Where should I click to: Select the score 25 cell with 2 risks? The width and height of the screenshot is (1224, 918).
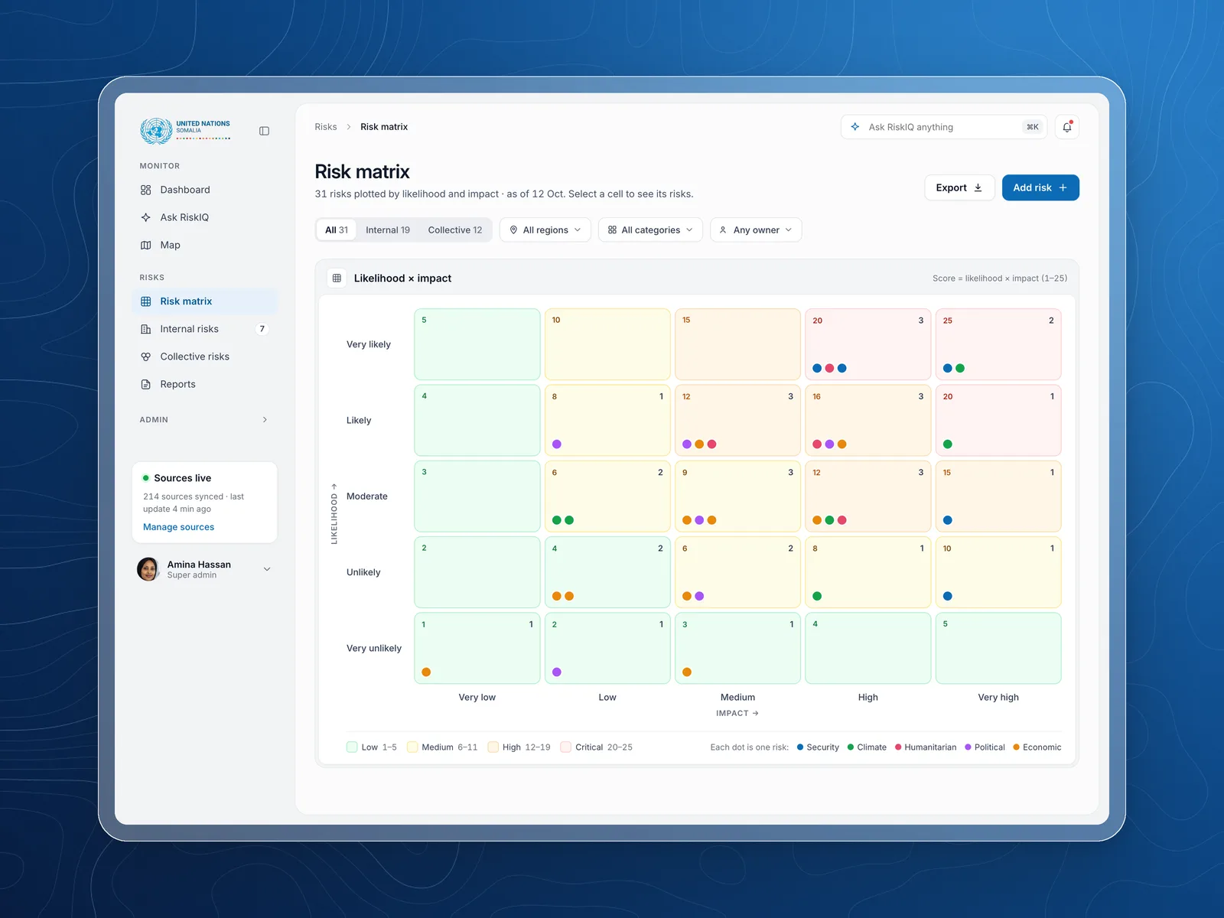pos(998,344)
